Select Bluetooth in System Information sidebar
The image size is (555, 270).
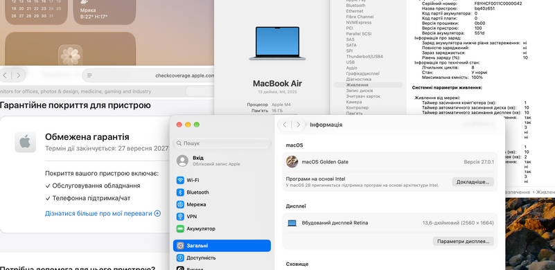click(355, 6)
